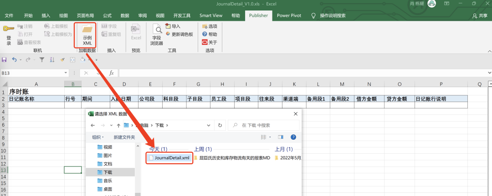Click the 打开 open button in 联机 group

pyautogui.click(x=25, y=34)
